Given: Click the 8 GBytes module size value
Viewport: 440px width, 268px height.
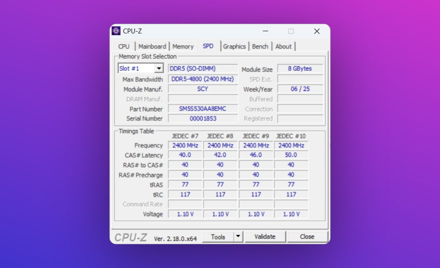Looking at the screenshot, I should (300, 69).
